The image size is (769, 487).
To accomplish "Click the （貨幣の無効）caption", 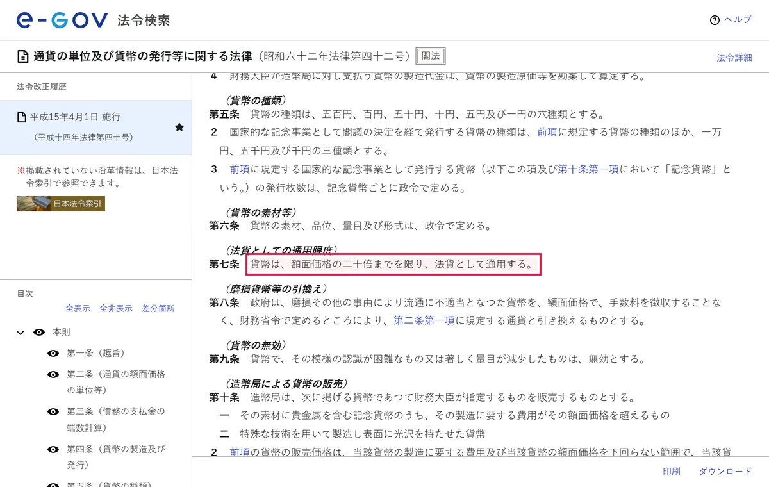I will 255,345.
